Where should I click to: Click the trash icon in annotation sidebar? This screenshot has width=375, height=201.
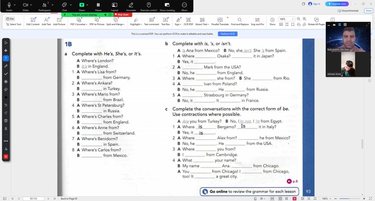(x=6, y=120)
